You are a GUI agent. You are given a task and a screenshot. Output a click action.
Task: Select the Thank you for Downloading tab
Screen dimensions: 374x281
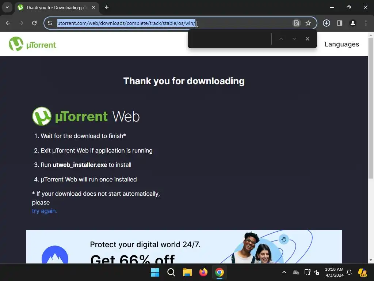click(57, 8)
